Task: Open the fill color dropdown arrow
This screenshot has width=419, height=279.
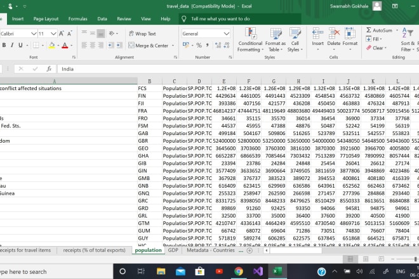Action: (58, 46)
